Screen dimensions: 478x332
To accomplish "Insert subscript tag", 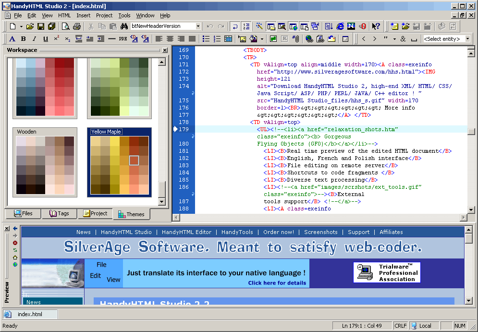I will [x=68, y=39].
